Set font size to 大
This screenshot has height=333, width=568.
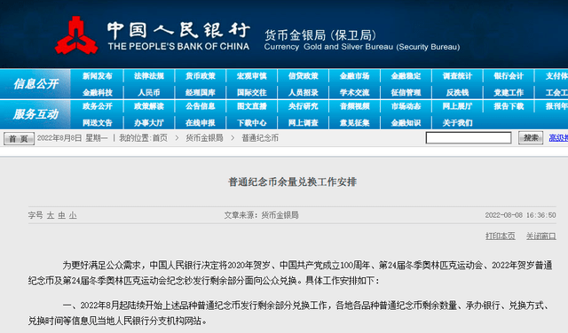click(51, 215)
